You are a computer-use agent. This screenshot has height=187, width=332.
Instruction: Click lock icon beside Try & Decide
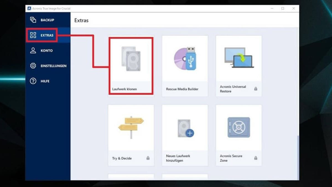(x=148, y=158)
